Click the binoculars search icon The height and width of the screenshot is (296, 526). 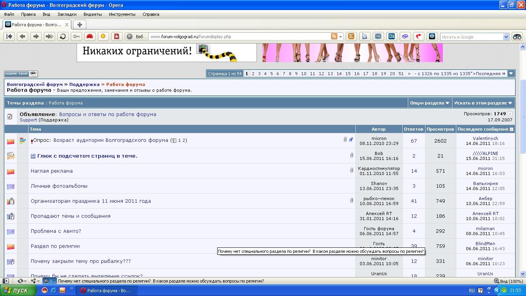pyautogui.click(x=517, y=37)
